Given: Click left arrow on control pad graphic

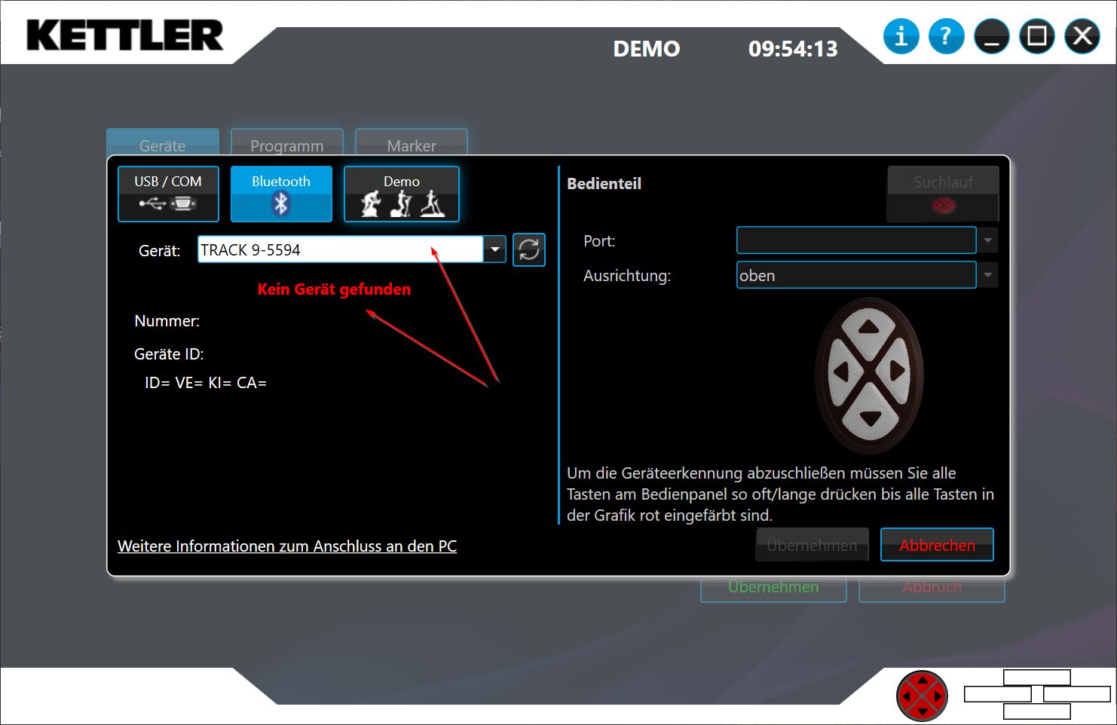Looking at the screenshot, I should click(840, 372).
